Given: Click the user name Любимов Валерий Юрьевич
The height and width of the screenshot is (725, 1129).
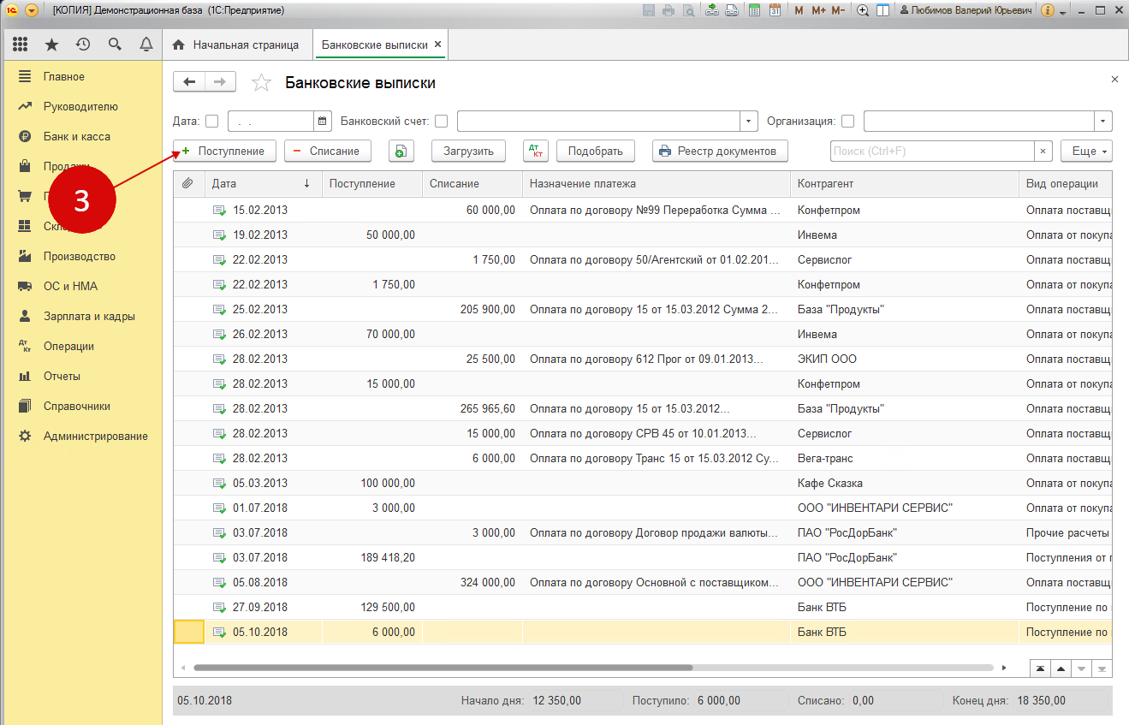Looking at the screenshot, I should click(x=966, y=10).
